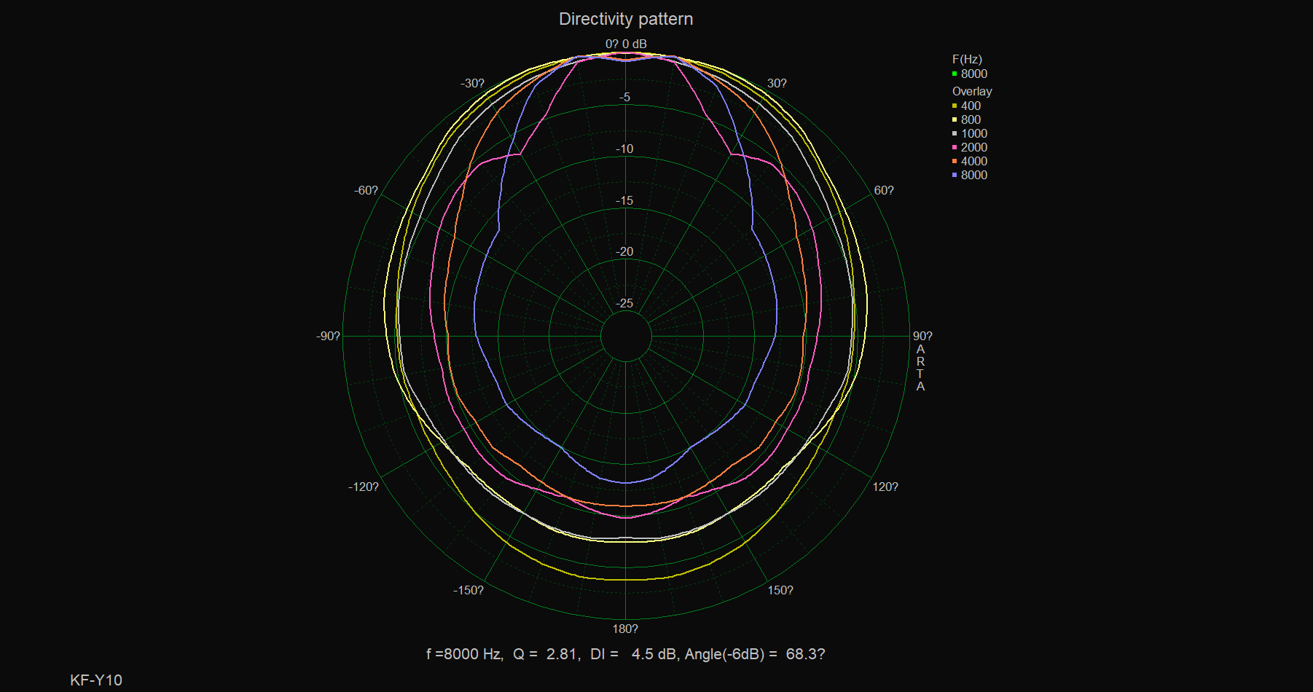
Task: Click the 400 Hz overlay color swatch
Action: (955, 106)
